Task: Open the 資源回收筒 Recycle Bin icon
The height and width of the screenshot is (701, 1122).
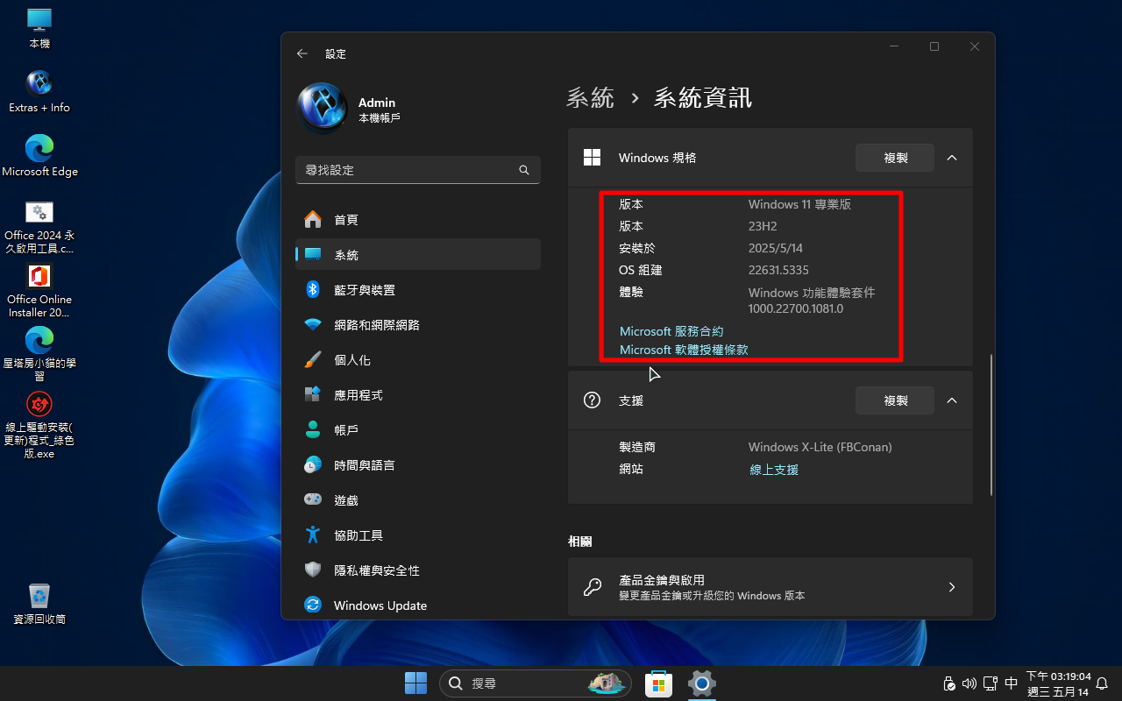Action: point(39,603)
